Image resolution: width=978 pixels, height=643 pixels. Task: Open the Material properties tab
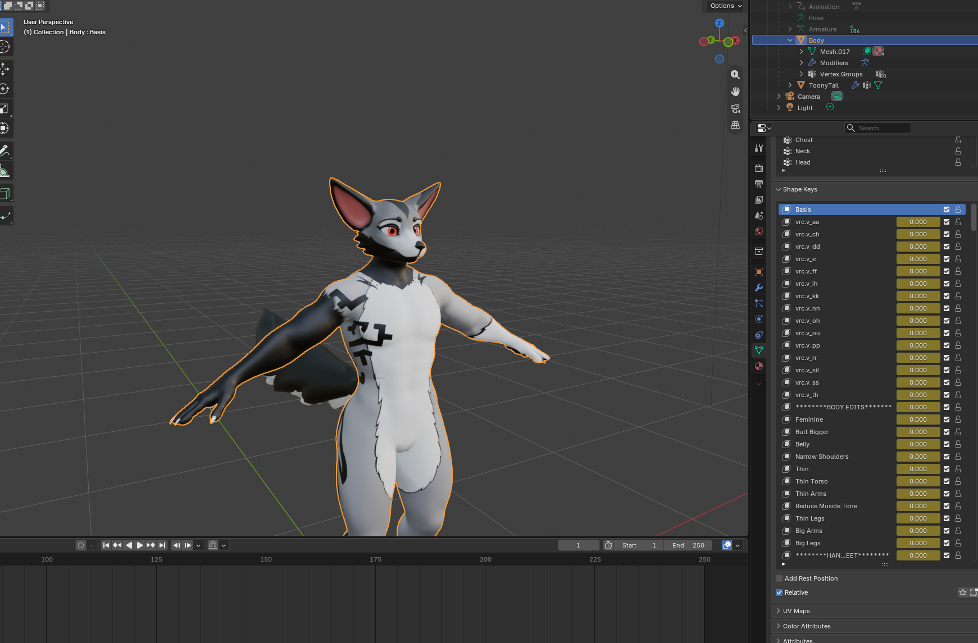[759, 366]
